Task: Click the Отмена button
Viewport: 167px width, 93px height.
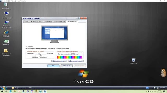Action: [67, 66]
